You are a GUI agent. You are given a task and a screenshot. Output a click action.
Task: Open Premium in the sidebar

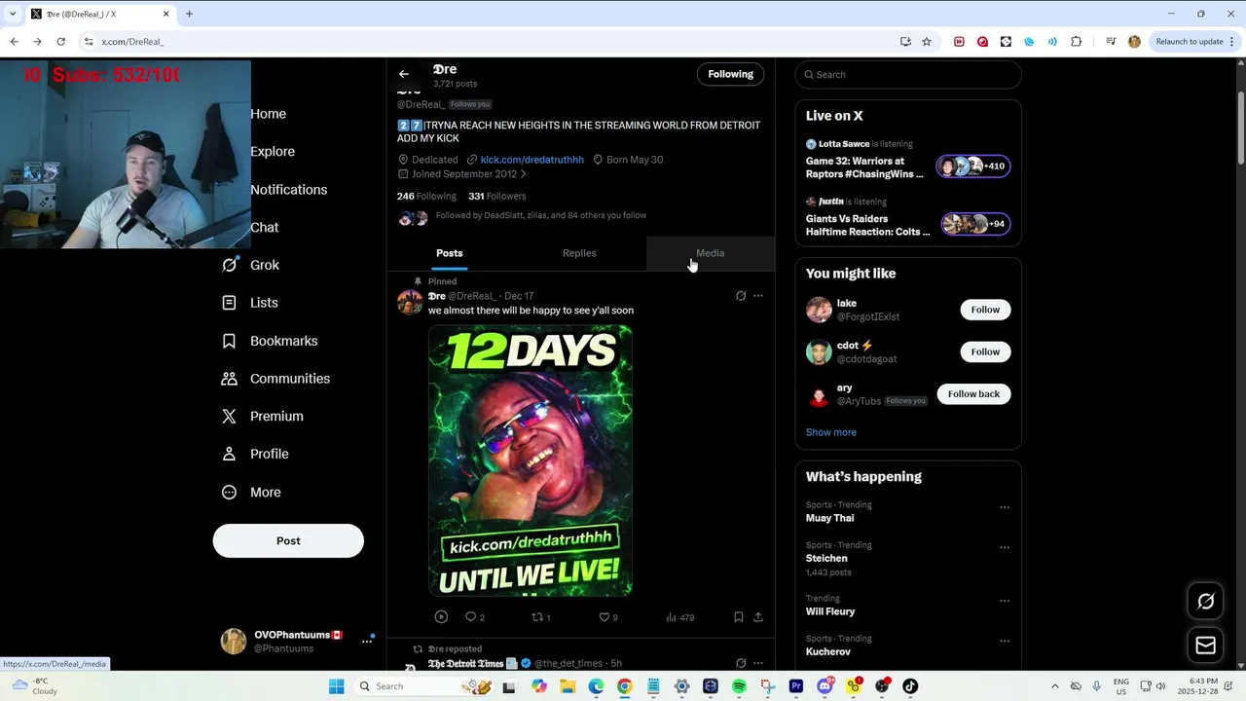click(x=263, y=417)
